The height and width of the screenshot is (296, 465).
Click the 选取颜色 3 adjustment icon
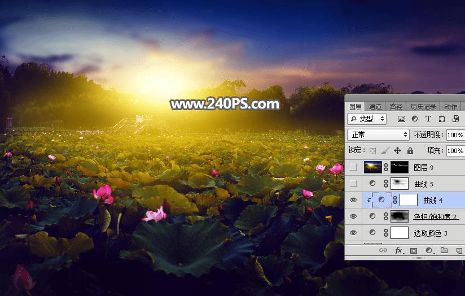pyautogui.click(x=372, y=233)
